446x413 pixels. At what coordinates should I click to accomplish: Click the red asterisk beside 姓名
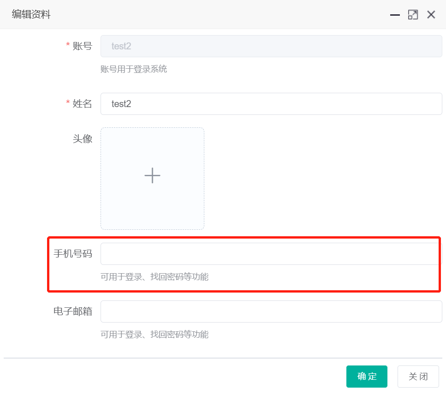pyautogui.click(x=68, y=103)
